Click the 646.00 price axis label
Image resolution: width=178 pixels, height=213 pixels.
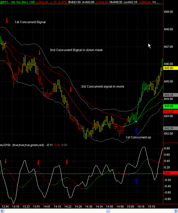[x=168, y=64]
